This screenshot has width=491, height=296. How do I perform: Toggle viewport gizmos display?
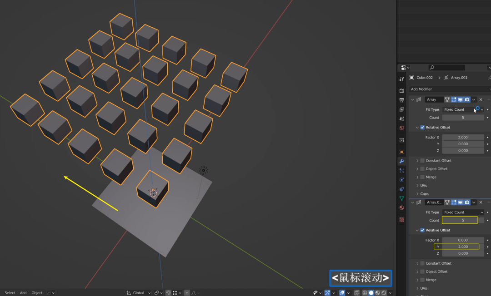point(327,293)
